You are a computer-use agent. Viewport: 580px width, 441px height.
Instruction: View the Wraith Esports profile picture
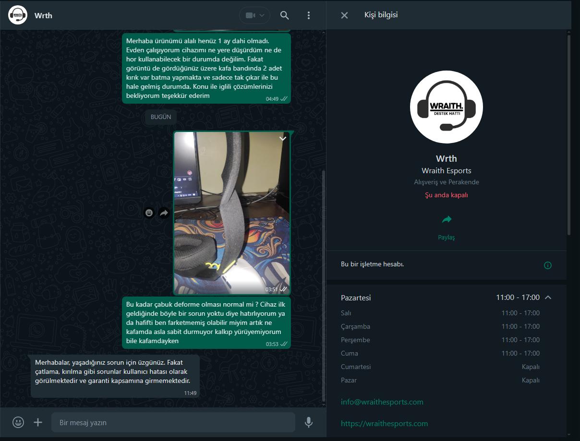coord(447,107)
